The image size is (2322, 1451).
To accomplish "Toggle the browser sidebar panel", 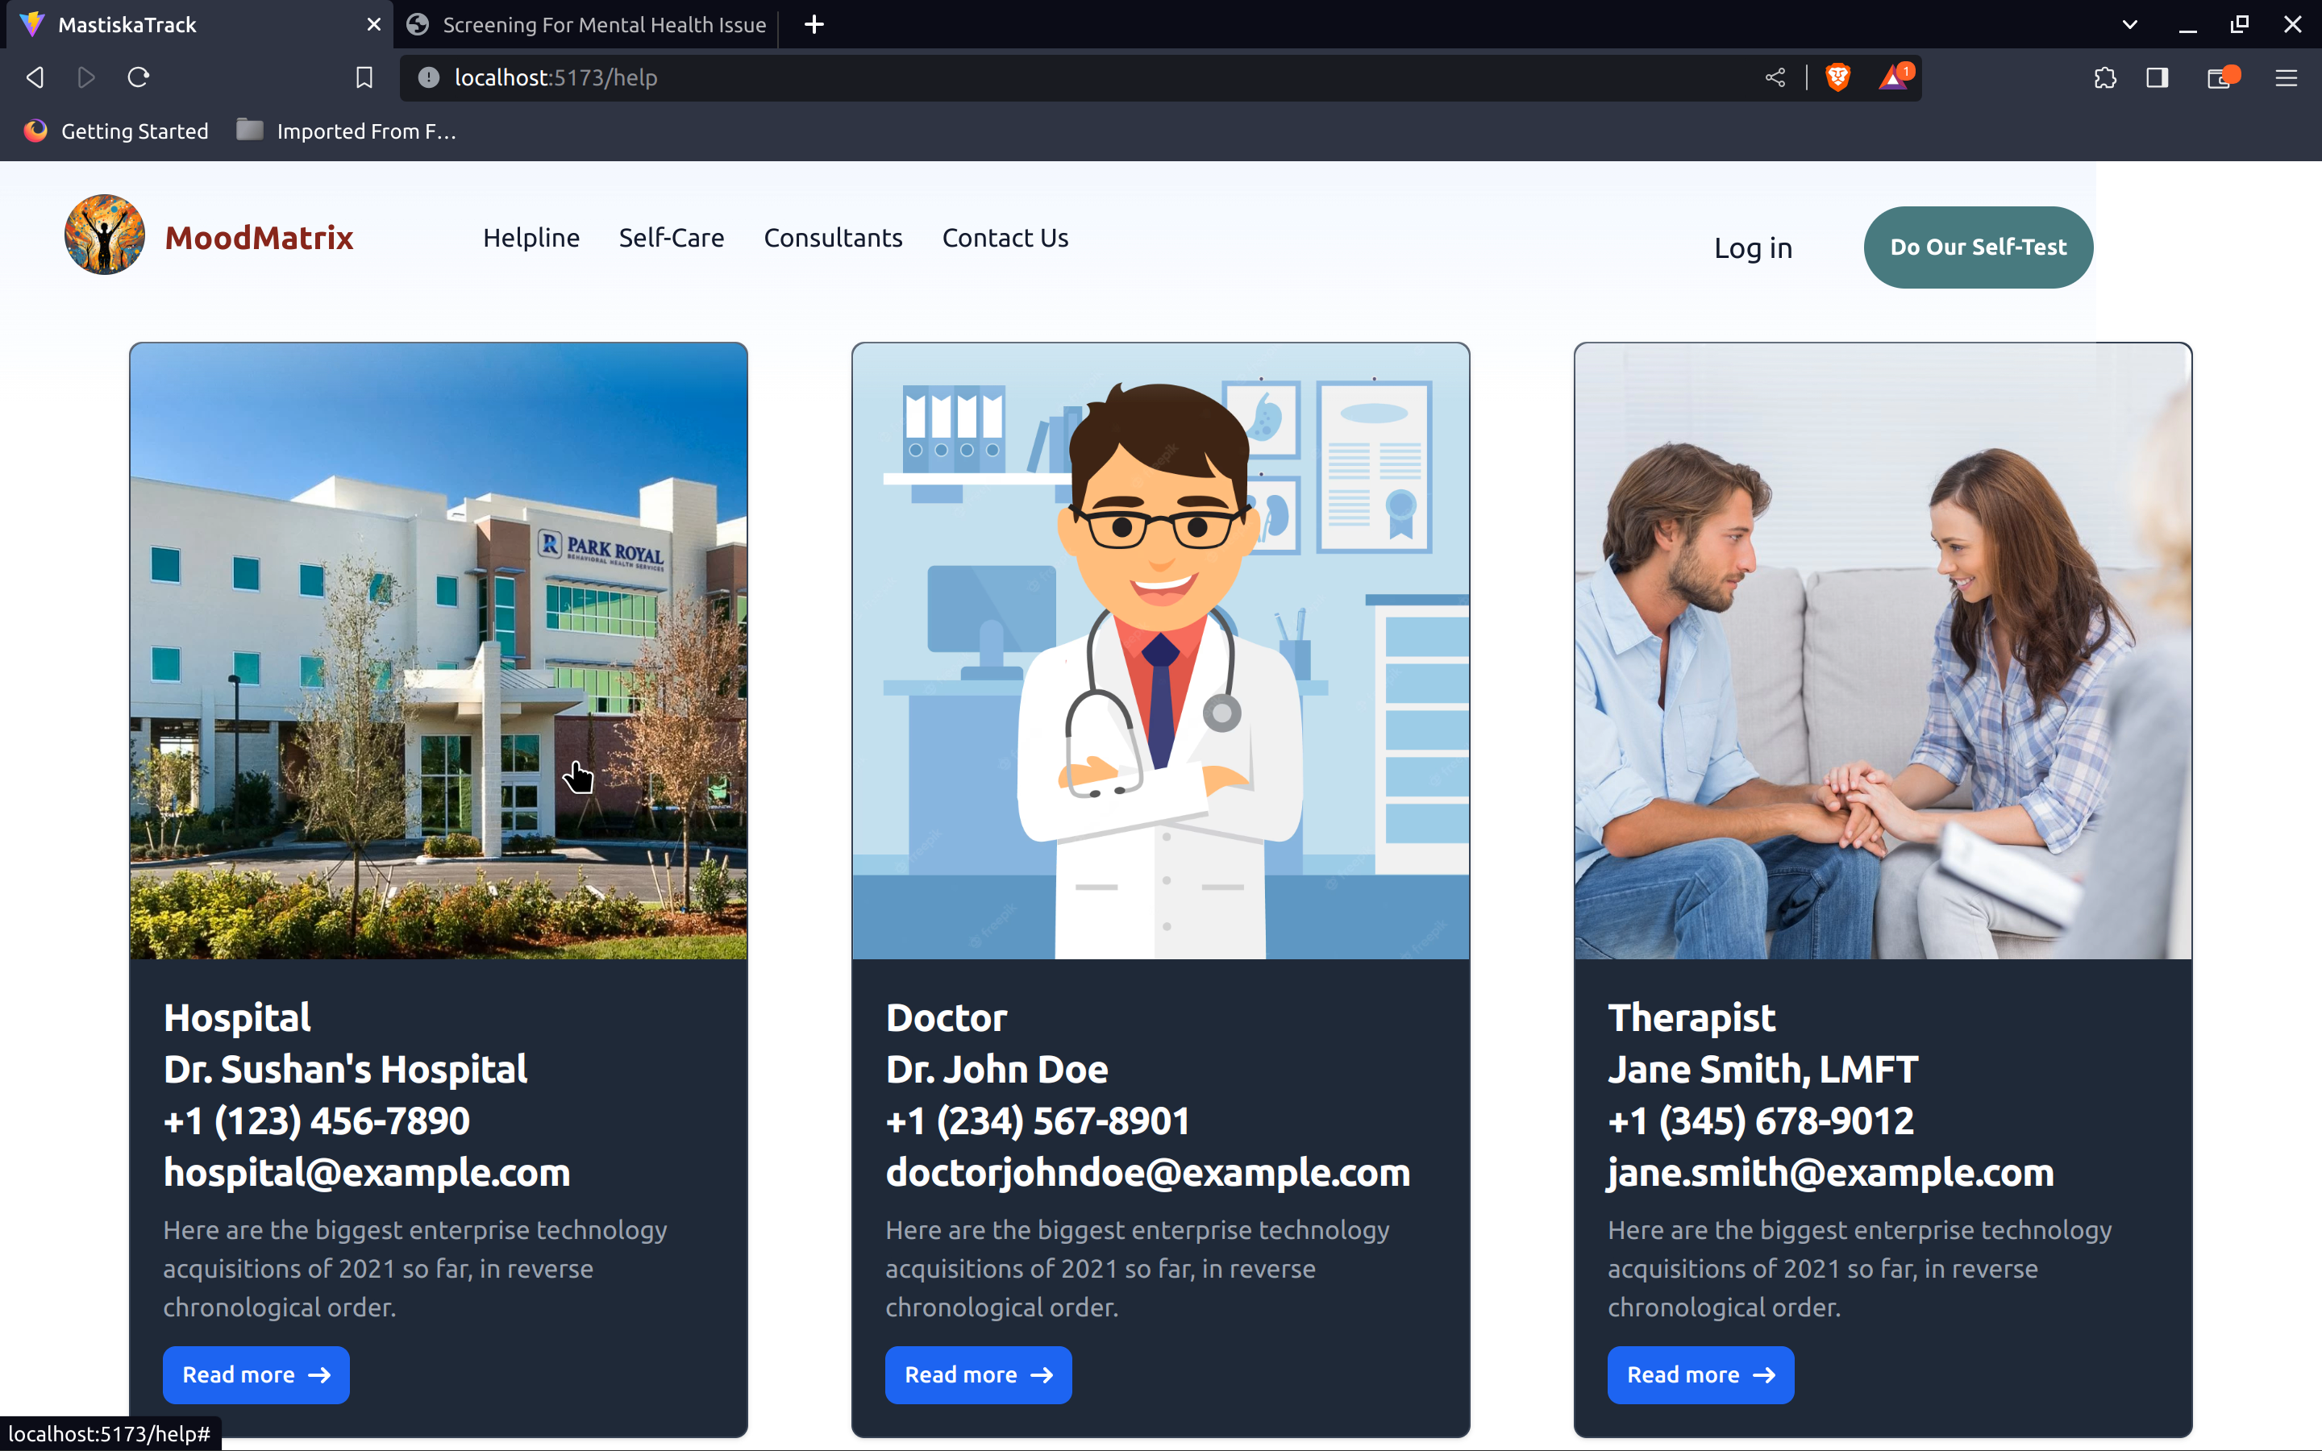I will (x=2157, y=77).
